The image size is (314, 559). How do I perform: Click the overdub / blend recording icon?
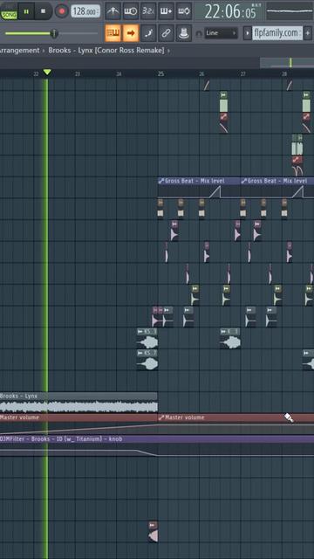click(166, 11)
